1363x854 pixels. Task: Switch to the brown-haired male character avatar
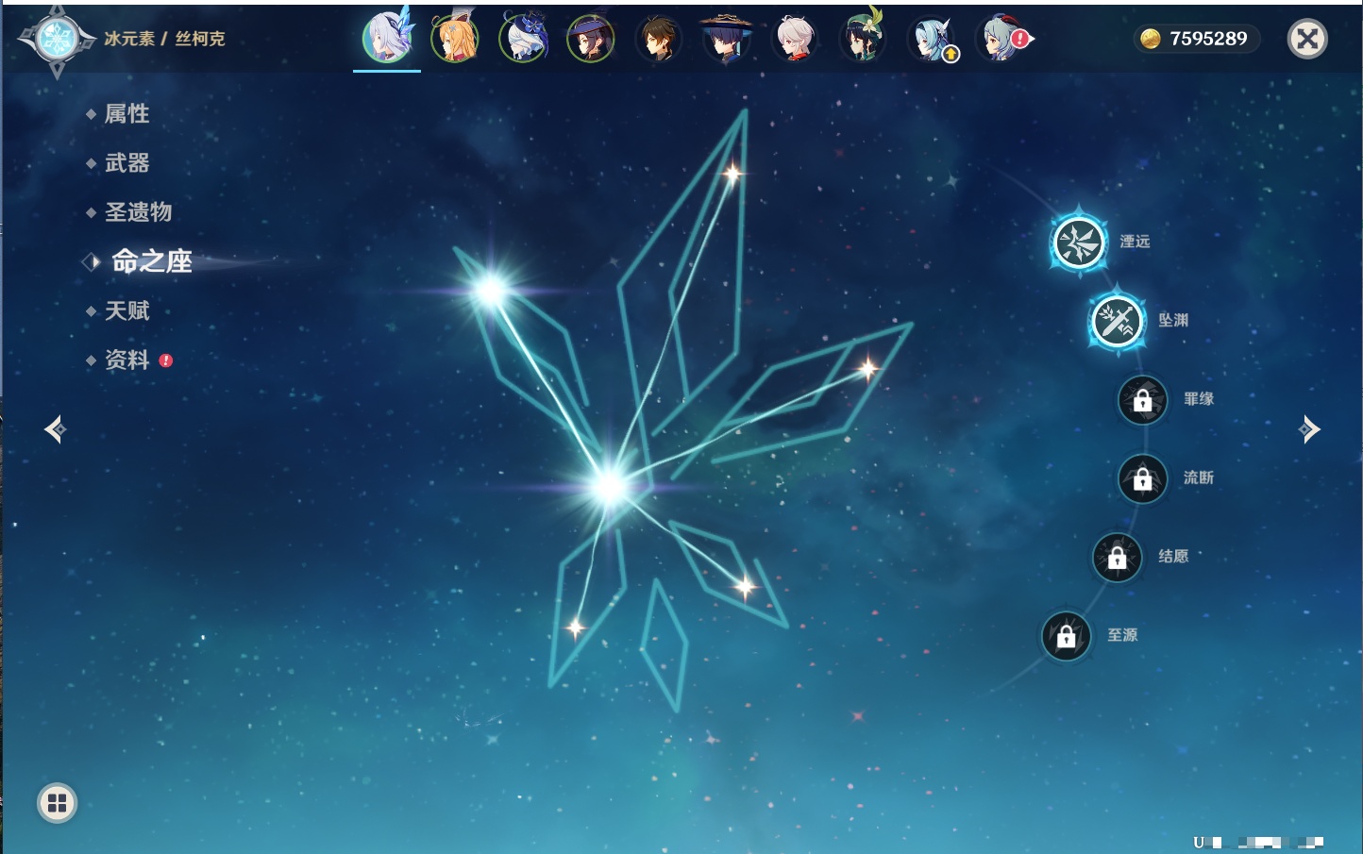click(x=659, y=39)
